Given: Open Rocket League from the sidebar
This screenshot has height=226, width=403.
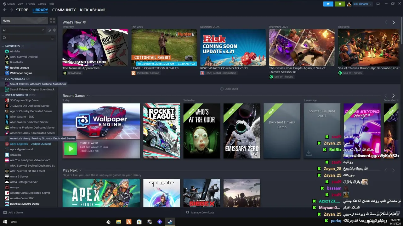Looking at the screenshot, I should (19, 68).
